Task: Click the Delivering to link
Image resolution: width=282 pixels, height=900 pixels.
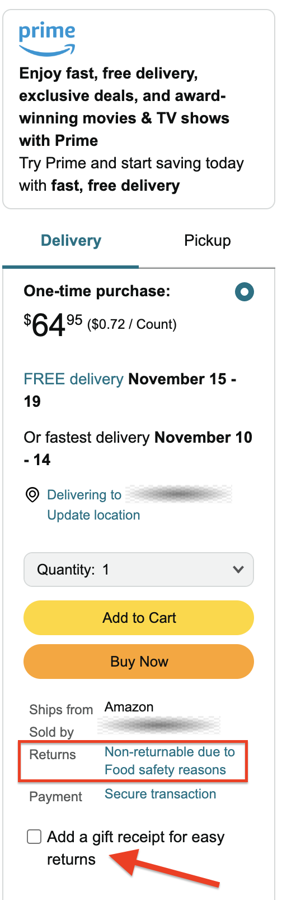Action: [x=84, y=495]
